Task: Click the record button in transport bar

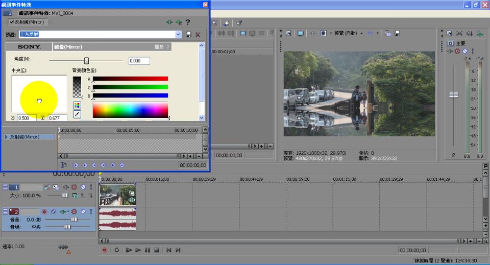Action: pos(105,250)
